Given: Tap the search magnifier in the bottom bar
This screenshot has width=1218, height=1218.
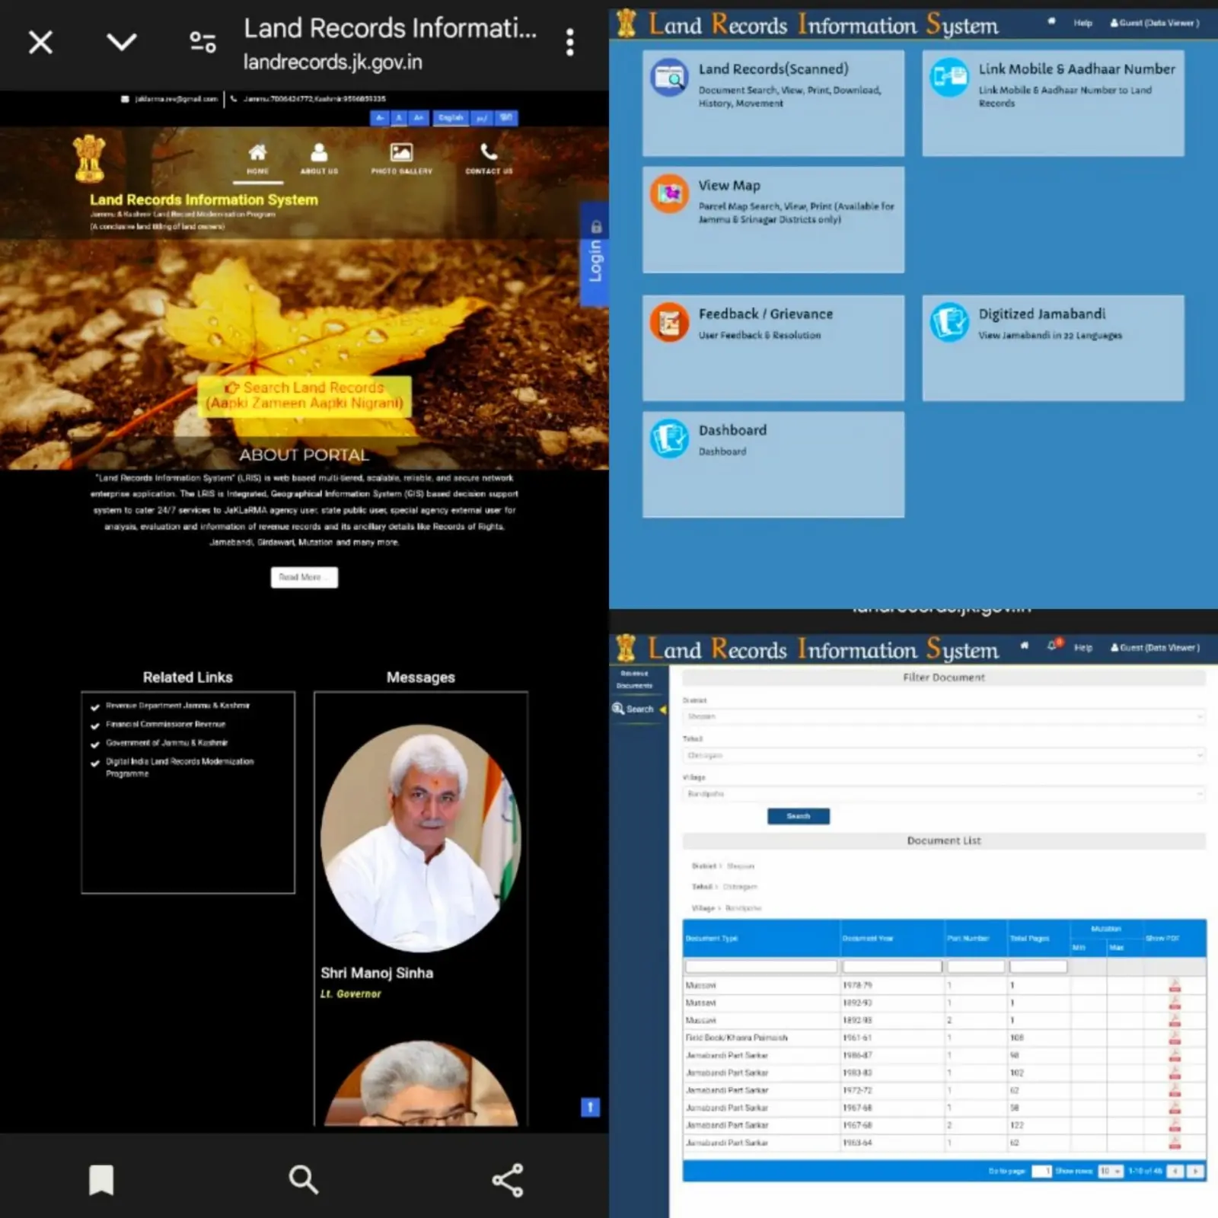Looking at the screenshot, I should click(x=303, y=1180).
